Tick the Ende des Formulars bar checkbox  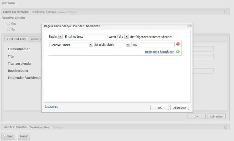226,127
